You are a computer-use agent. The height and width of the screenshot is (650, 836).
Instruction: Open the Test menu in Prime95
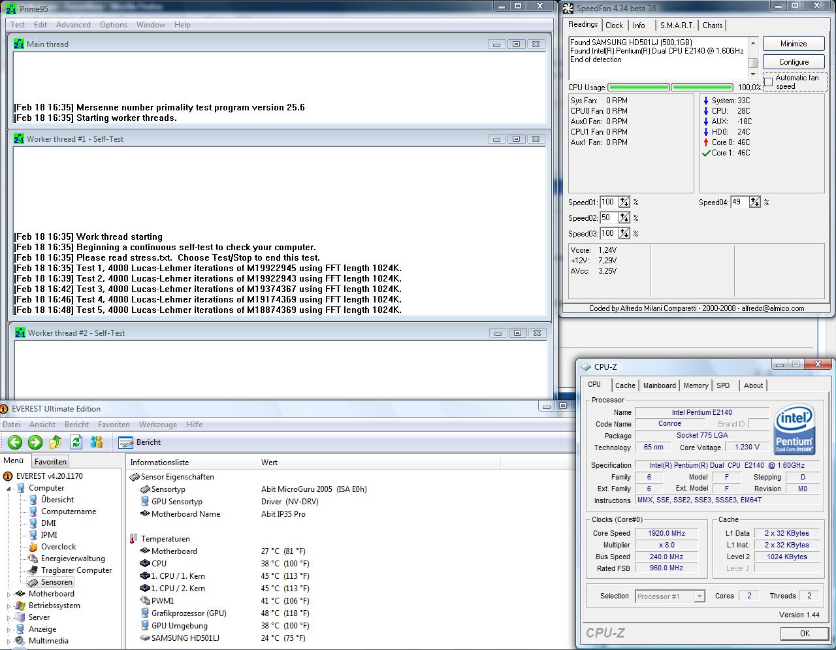(x=18, y=25)
